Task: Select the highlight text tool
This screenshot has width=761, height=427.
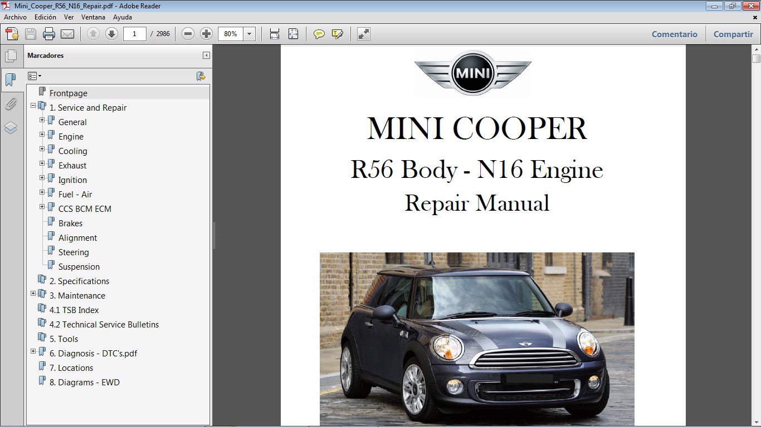Action: (x=337, y=34)
